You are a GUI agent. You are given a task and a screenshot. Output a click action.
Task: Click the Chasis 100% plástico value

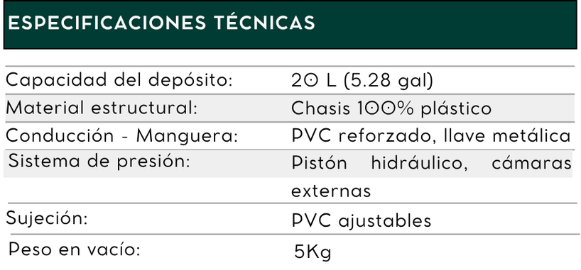click(x=391, y=108)
